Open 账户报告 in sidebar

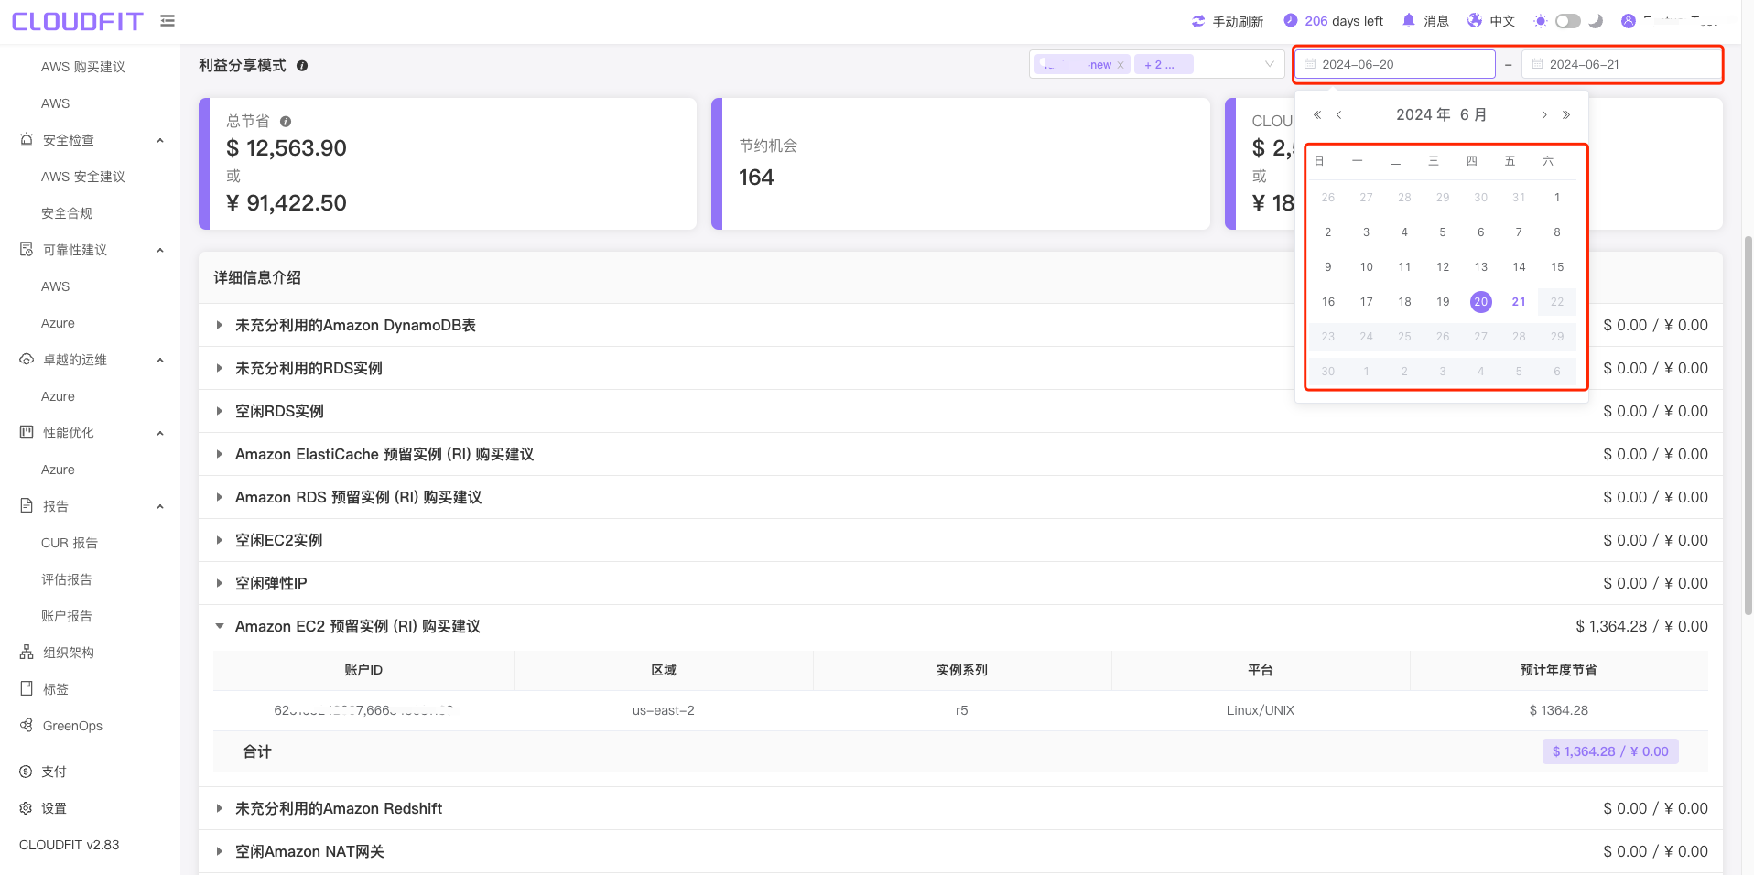[x=67, y=616]
